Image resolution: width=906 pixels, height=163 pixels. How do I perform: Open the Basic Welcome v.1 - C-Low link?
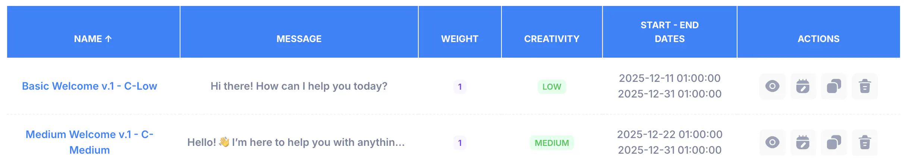(x=89, y=86)
